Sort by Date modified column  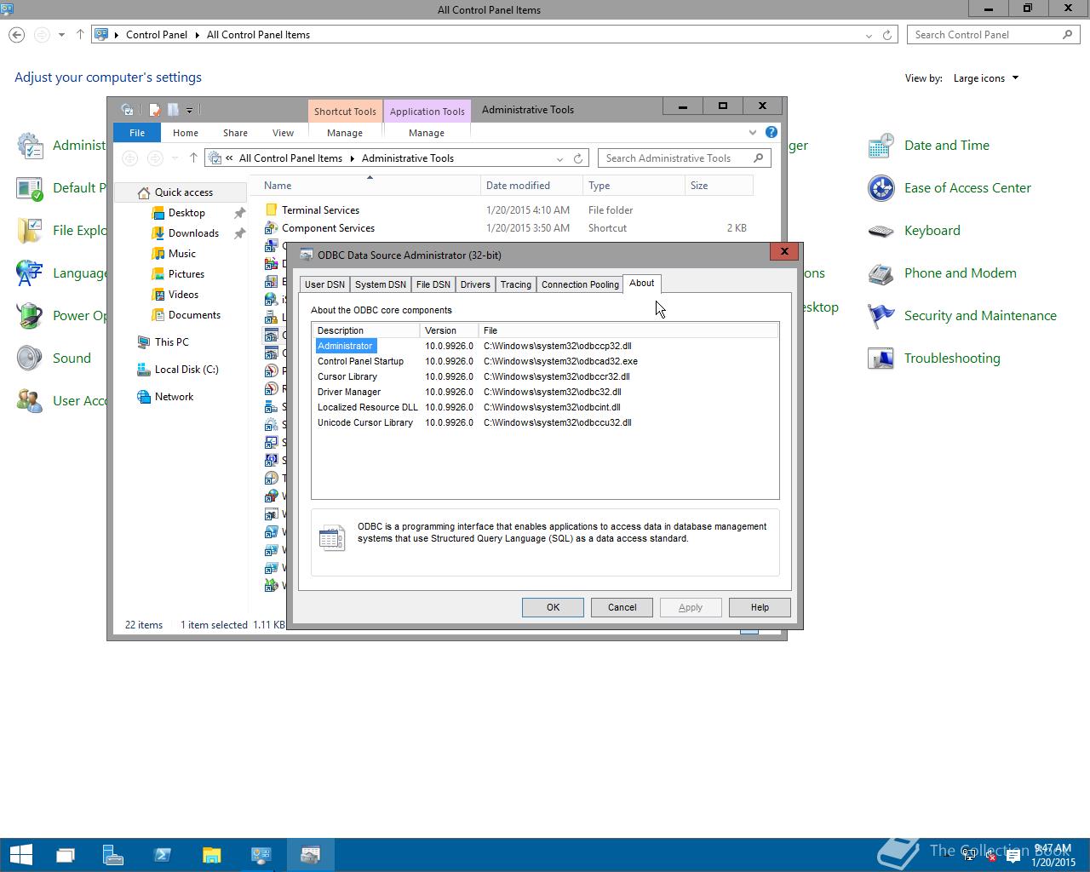531,186
